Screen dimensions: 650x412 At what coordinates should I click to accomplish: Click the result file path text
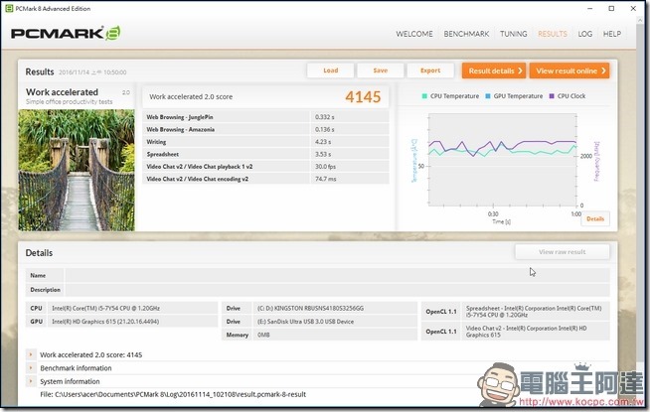pyautogui.click(x=173, y=394)
